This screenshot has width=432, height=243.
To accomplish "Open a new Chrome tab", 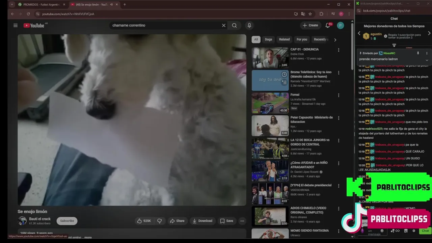I will coord(125,4).
